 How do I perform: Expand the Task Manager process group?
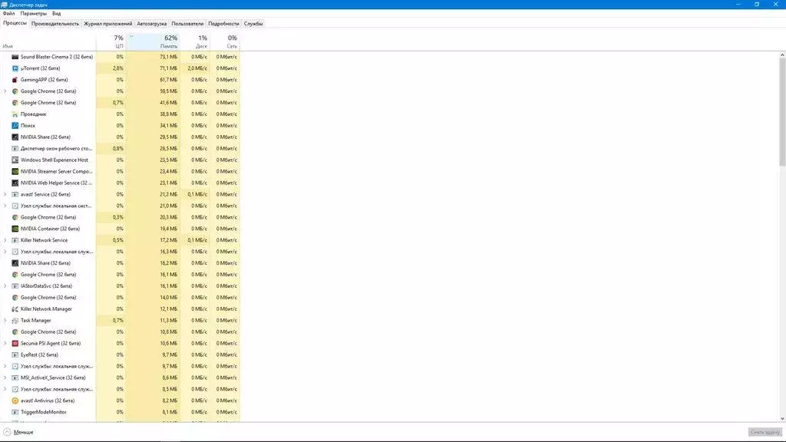click(5, 320)
